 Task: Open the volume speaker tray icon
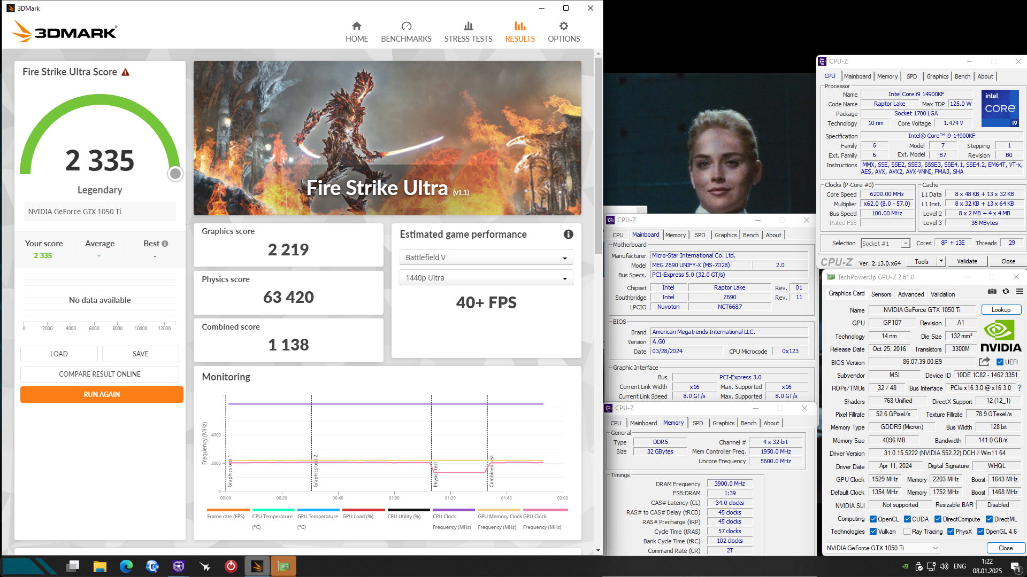click(x=944, y=566)
